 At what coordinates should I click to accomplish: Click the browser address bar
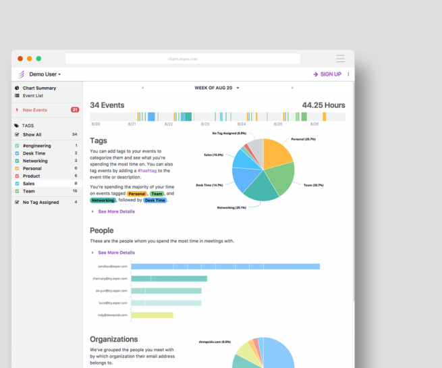[183, 59]
